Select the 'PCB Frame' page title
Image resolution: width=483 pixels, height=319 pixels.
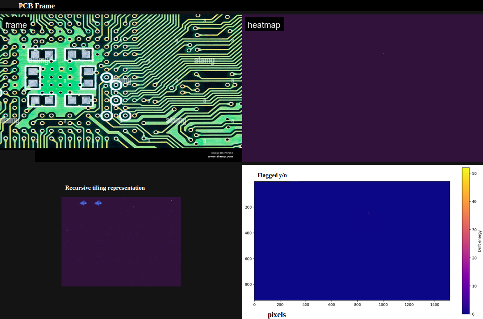pyautogui.click(x=36, y=6)
